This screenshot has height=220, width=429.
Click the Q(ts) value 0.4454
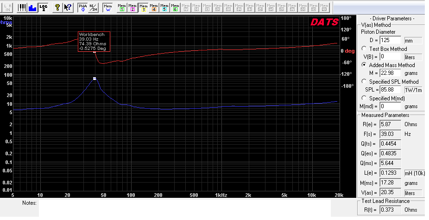391,144
